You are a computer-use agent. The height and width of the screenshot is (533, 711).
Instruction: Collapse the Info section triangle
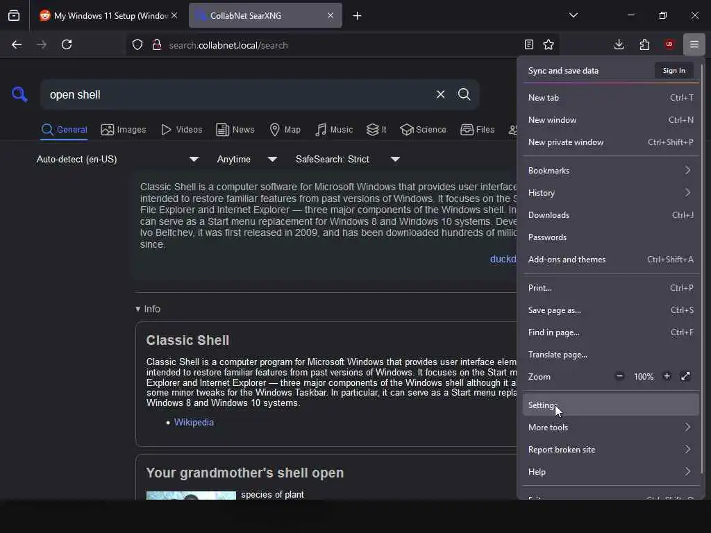138,309
